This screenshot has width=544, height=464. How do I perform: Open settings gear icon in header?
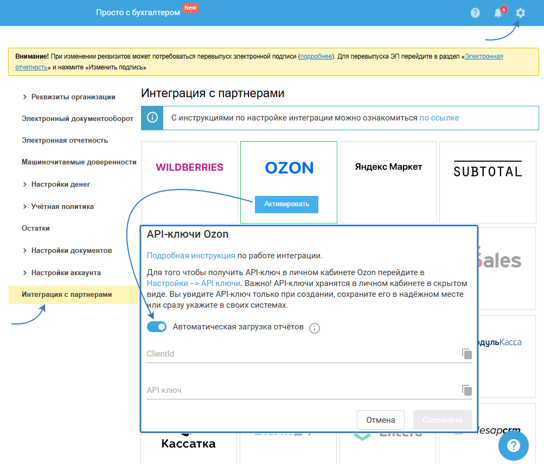tap(520, 13)
